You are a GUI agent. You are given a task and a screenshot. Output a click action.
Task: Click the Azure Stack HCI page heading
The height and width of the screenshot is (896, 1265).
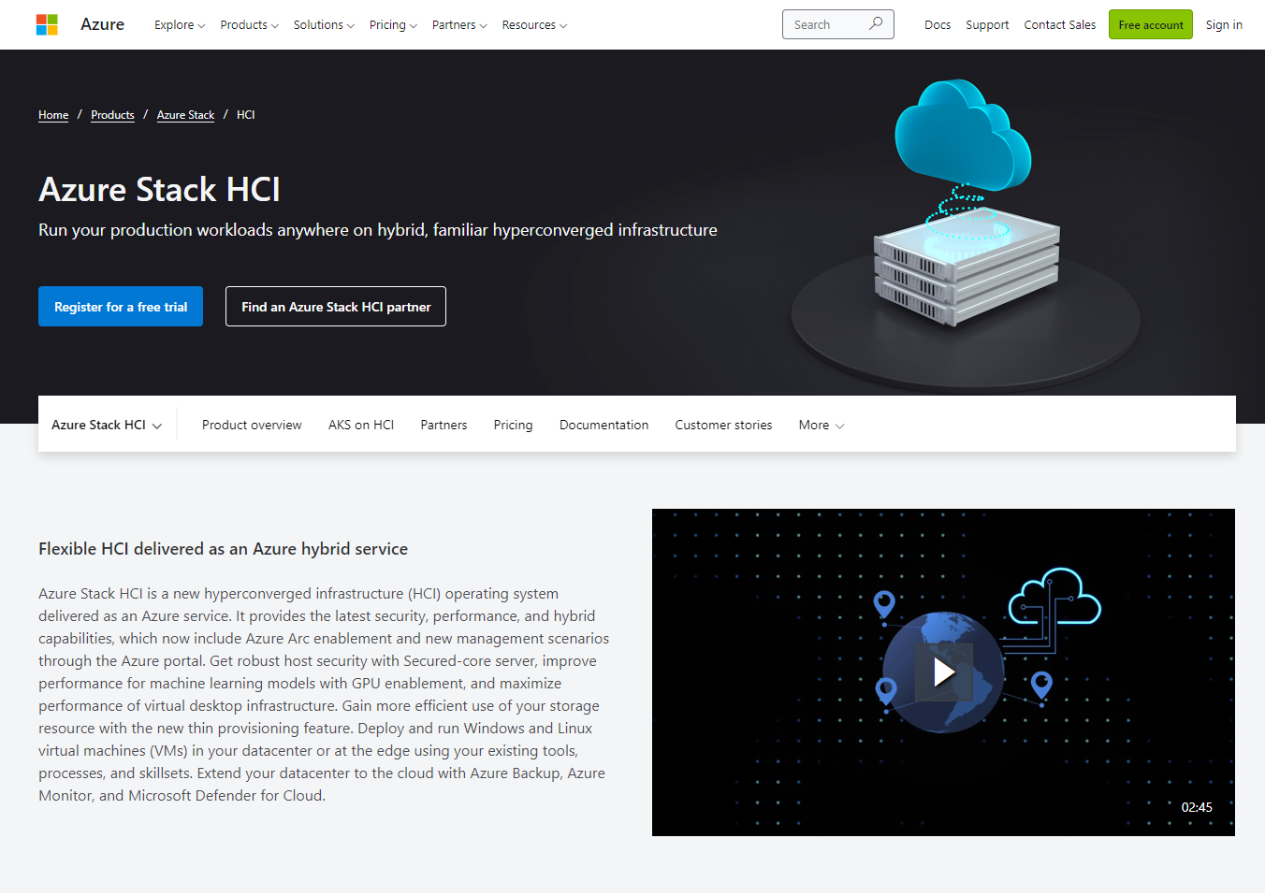pyautogui.click(x=159, y=190)
